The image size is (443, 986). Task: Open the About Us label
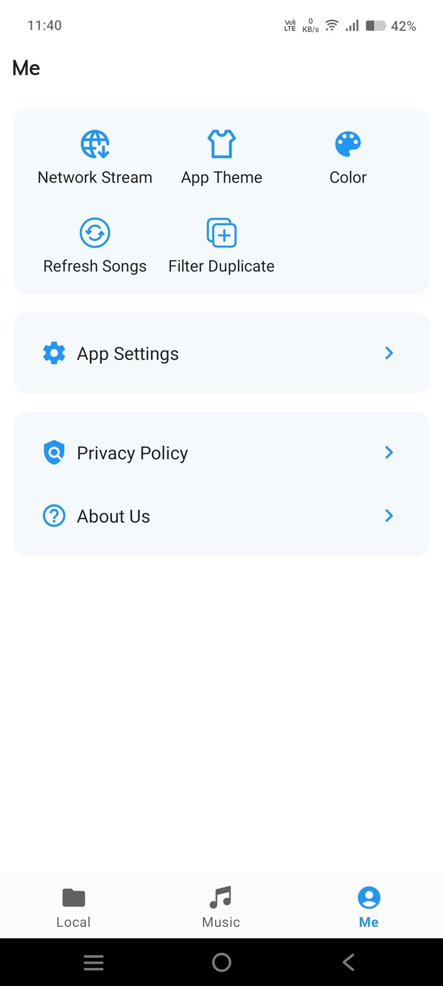coord(114,516)
